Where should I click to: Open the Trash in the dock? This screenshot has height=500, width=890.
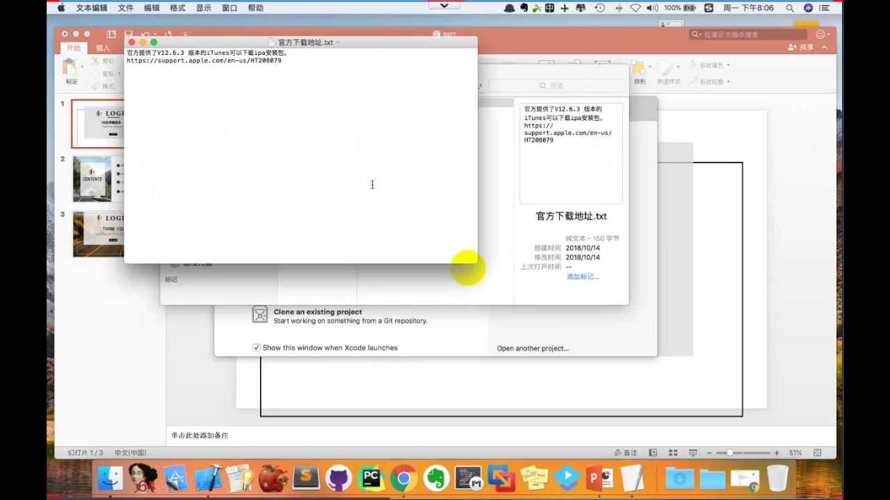click(777, 478)
